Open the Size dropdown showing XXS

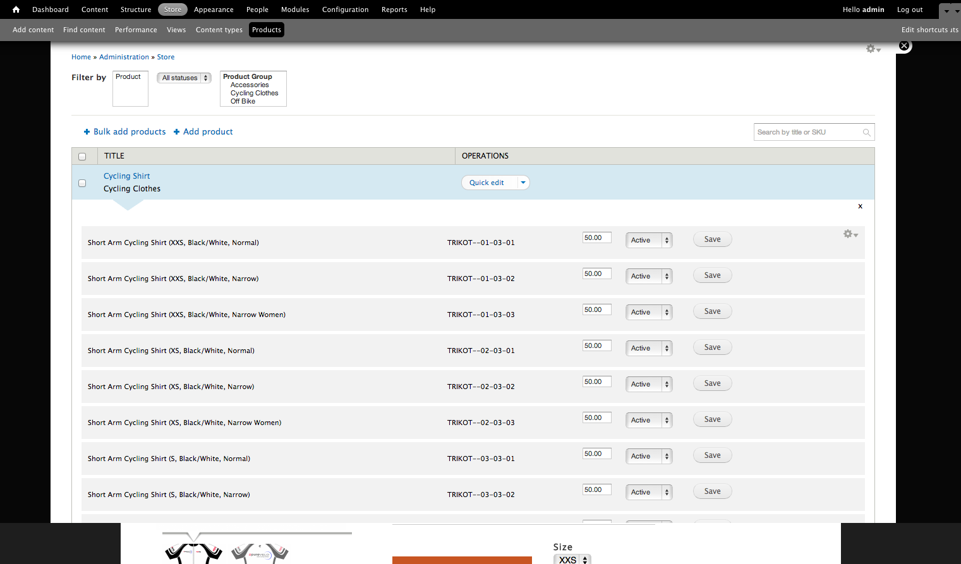click(571, 559)
